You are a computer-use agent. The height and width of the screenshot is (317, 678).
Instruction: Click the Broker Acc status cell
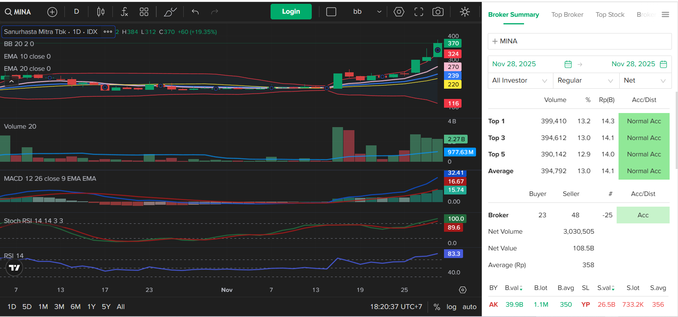coord(643,215)
